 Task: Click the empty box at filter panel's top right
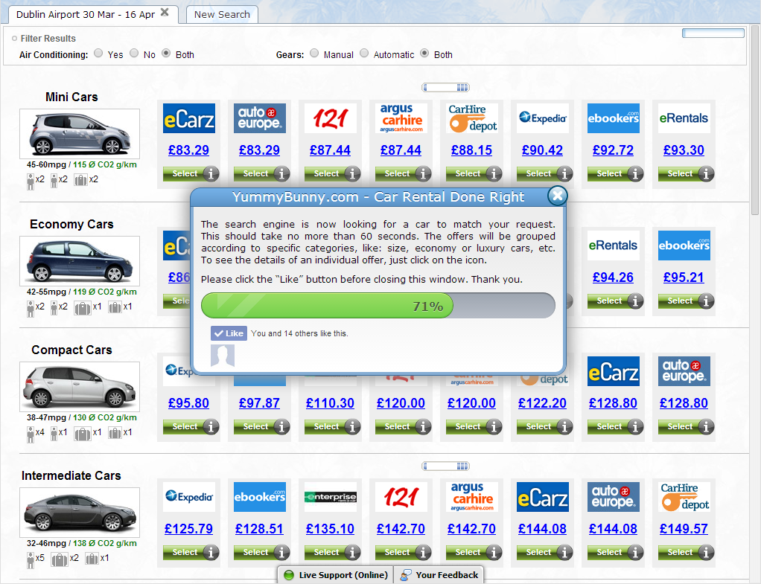coord(713,33)
